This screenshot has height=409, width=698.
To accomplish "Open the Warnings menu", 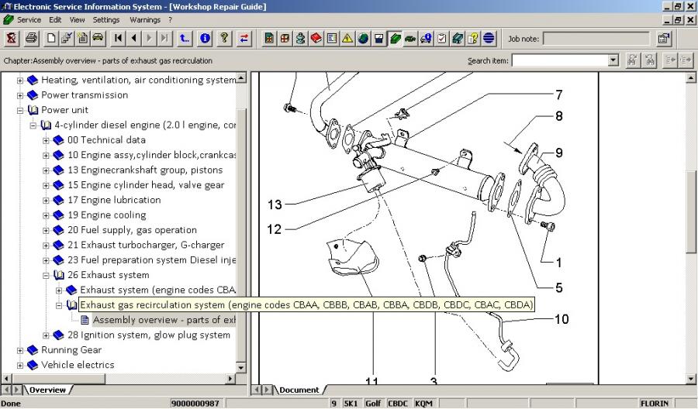I will 145,19.
